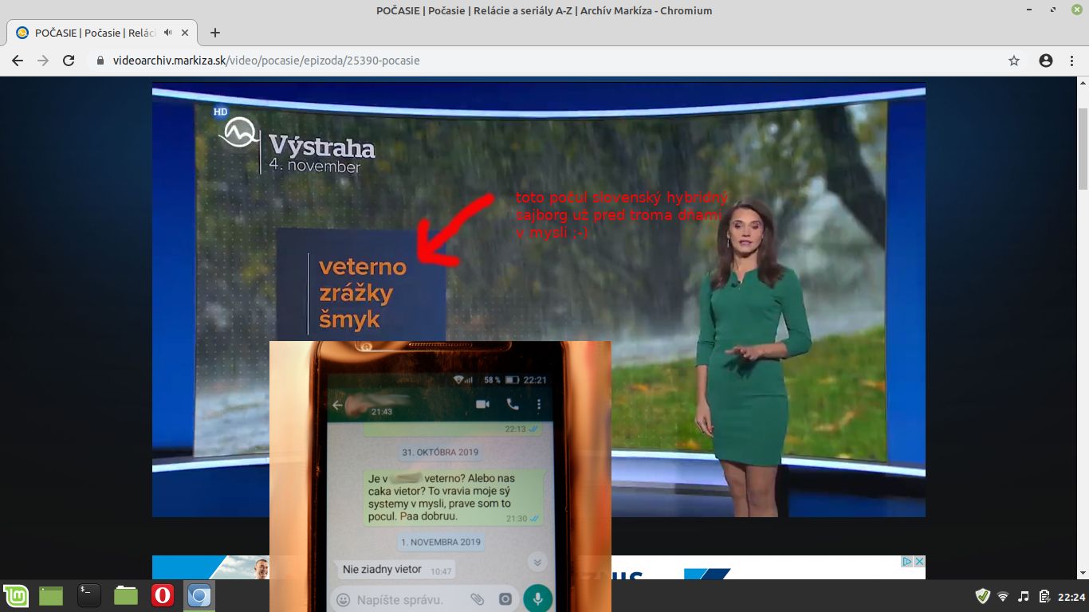Open the battery power tray icon
Screen dimensions: 1089x612
1044,596
